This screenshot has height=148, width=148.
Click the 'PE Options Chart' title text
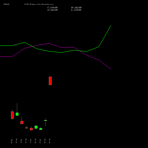click(35, 4)
